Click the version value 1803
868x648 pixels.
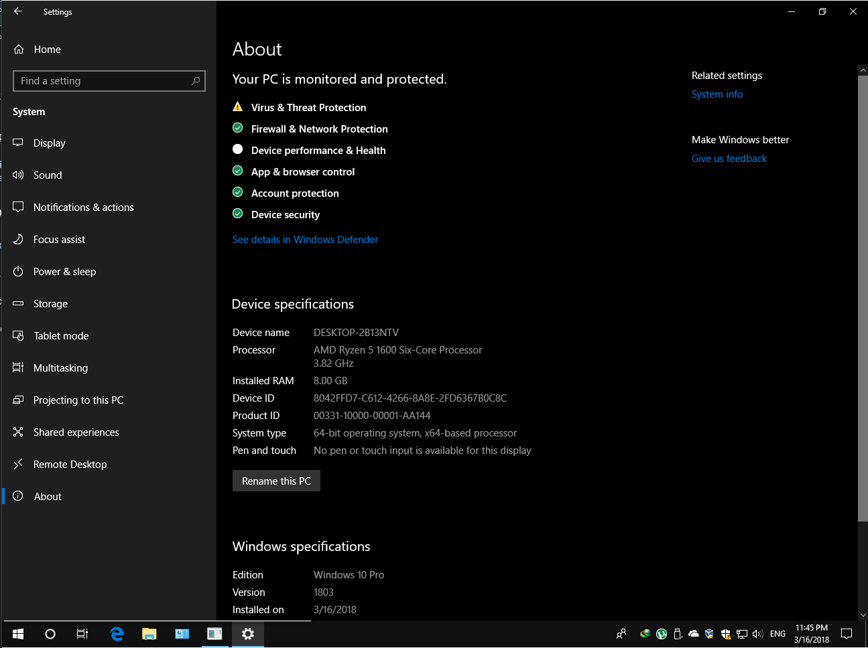pos(323,592)
